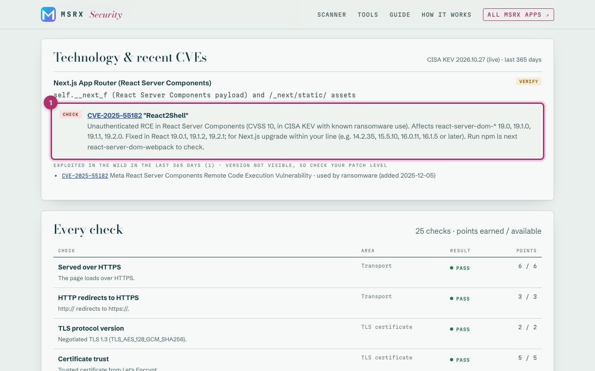Open the Scanner nav item

click(x=331, y=15)
